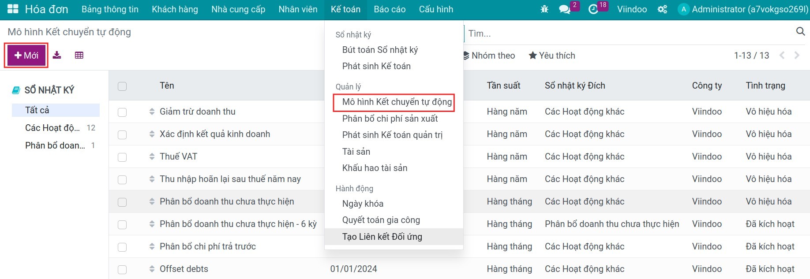Check Thu nhập hoãn lại sau thuế row
This screenshot has width=810, height=279.
coord(122,180)
